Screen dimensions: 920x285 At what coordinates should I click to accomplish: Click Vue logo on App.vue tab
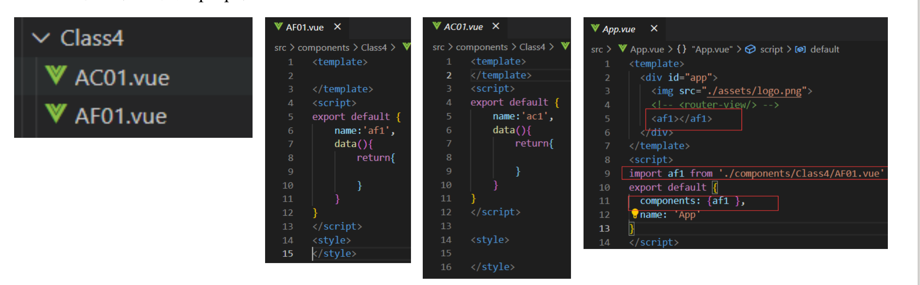coord(595,28)
